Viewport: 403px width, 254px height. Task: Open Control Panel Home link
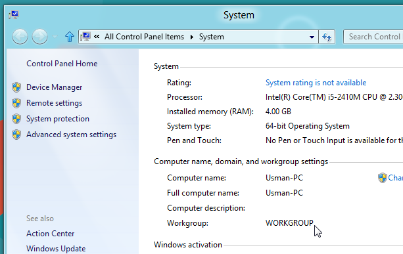62,64
